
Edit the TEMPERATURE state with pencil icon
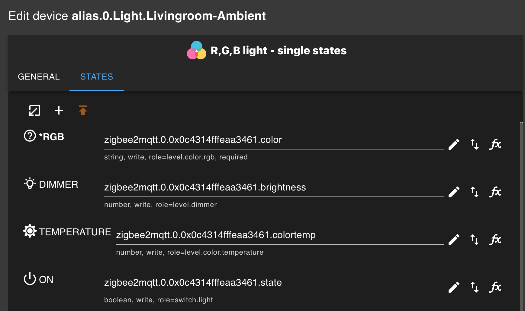point(454,240)
